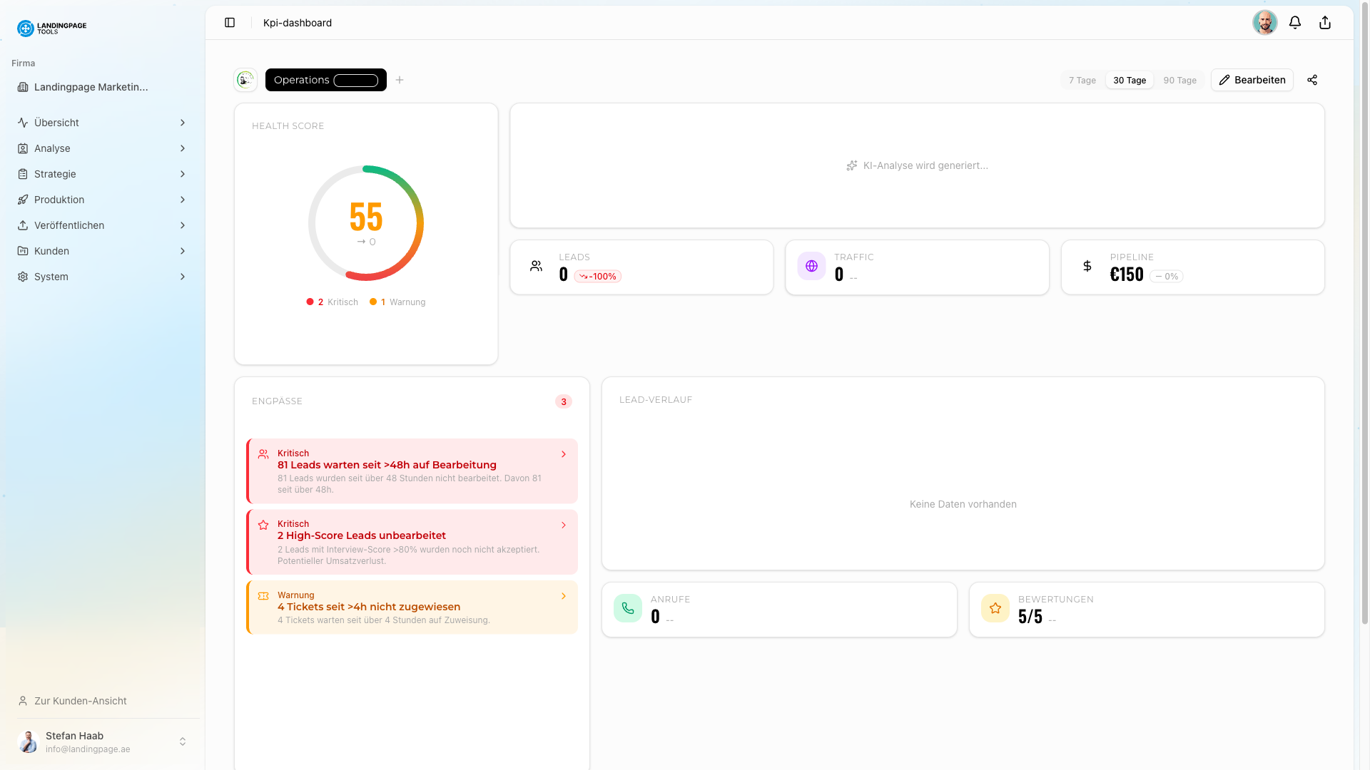Click the Traffic globe icon
Image resolution: width=1370 pixels, height=770 pixels.
(x=811, y=265)
